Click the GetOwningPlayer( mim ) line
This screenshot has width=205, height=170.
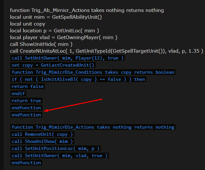click(63, 37)
